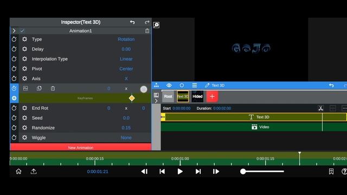Toggle stopwatch for End Rot row

14,108
